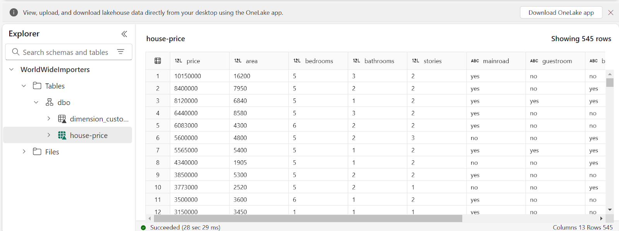This screenshot has width=619, height=231.
Task: Collapse the Tables folder chevron
Action: point(24,86)
